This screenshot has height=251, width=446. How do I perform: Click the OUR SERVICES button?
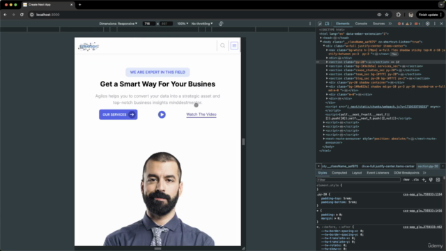point(118,114)
